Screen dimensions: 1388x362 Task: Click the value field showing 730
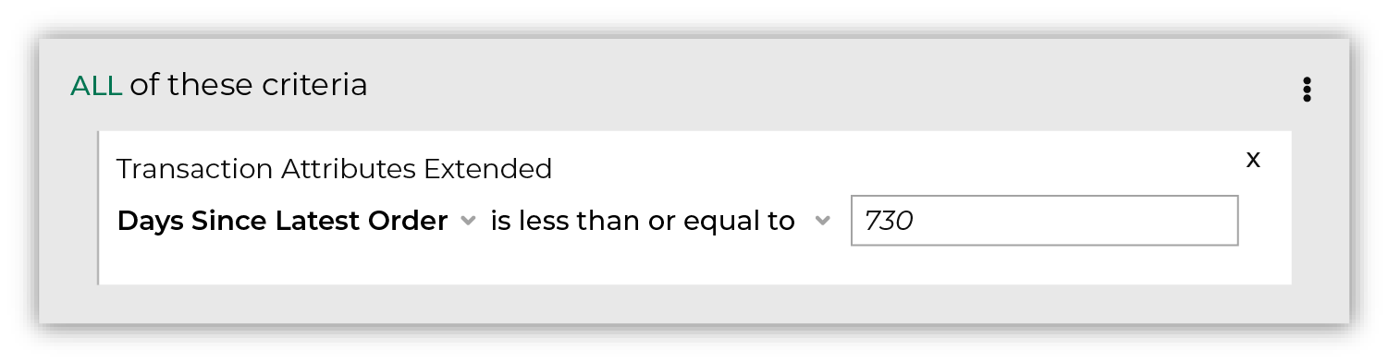pyautogui.click(x=1044, y=221)
